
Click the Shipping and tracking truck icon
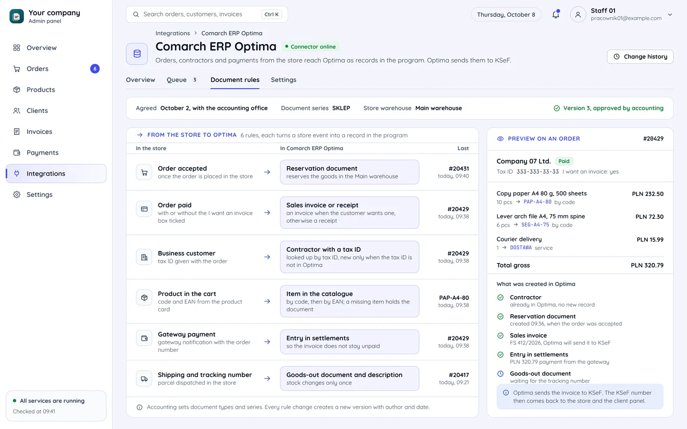click(x=144, y=379)
